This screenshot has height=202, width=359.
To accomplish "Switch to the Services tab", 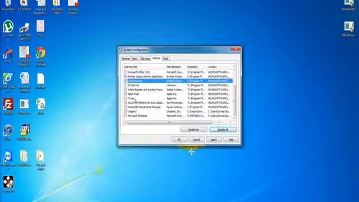I will [145, 58].
